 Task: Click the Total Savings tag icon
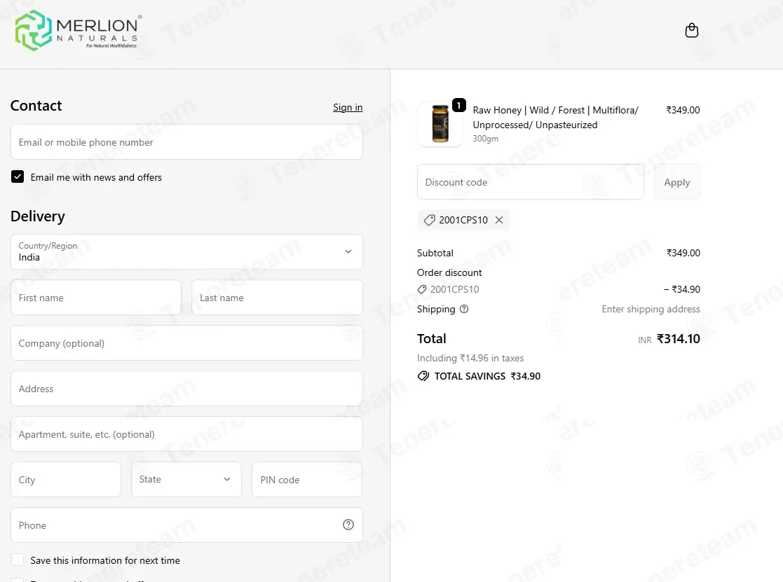pos(423,376)
